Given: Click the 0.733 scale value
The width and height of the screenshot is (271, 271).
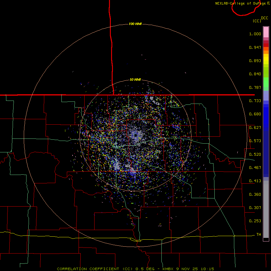Looking at the screenshot, I should 255,101.
